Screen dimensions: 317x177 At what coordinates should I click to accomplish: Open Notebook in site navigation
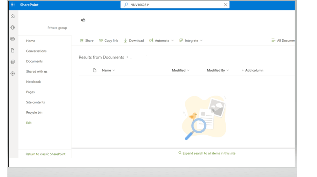[33, 82]
